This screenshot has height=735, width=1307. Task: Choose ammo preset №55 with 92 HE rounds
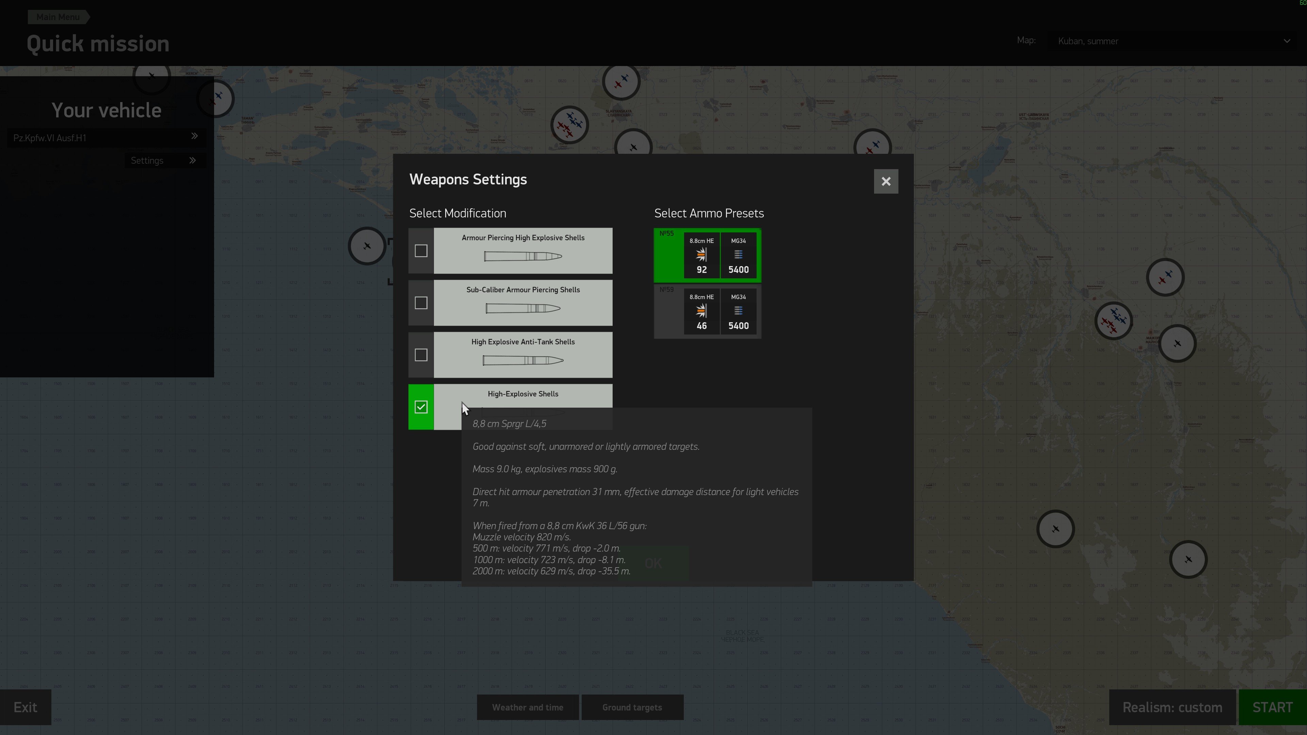pos(707,255)
